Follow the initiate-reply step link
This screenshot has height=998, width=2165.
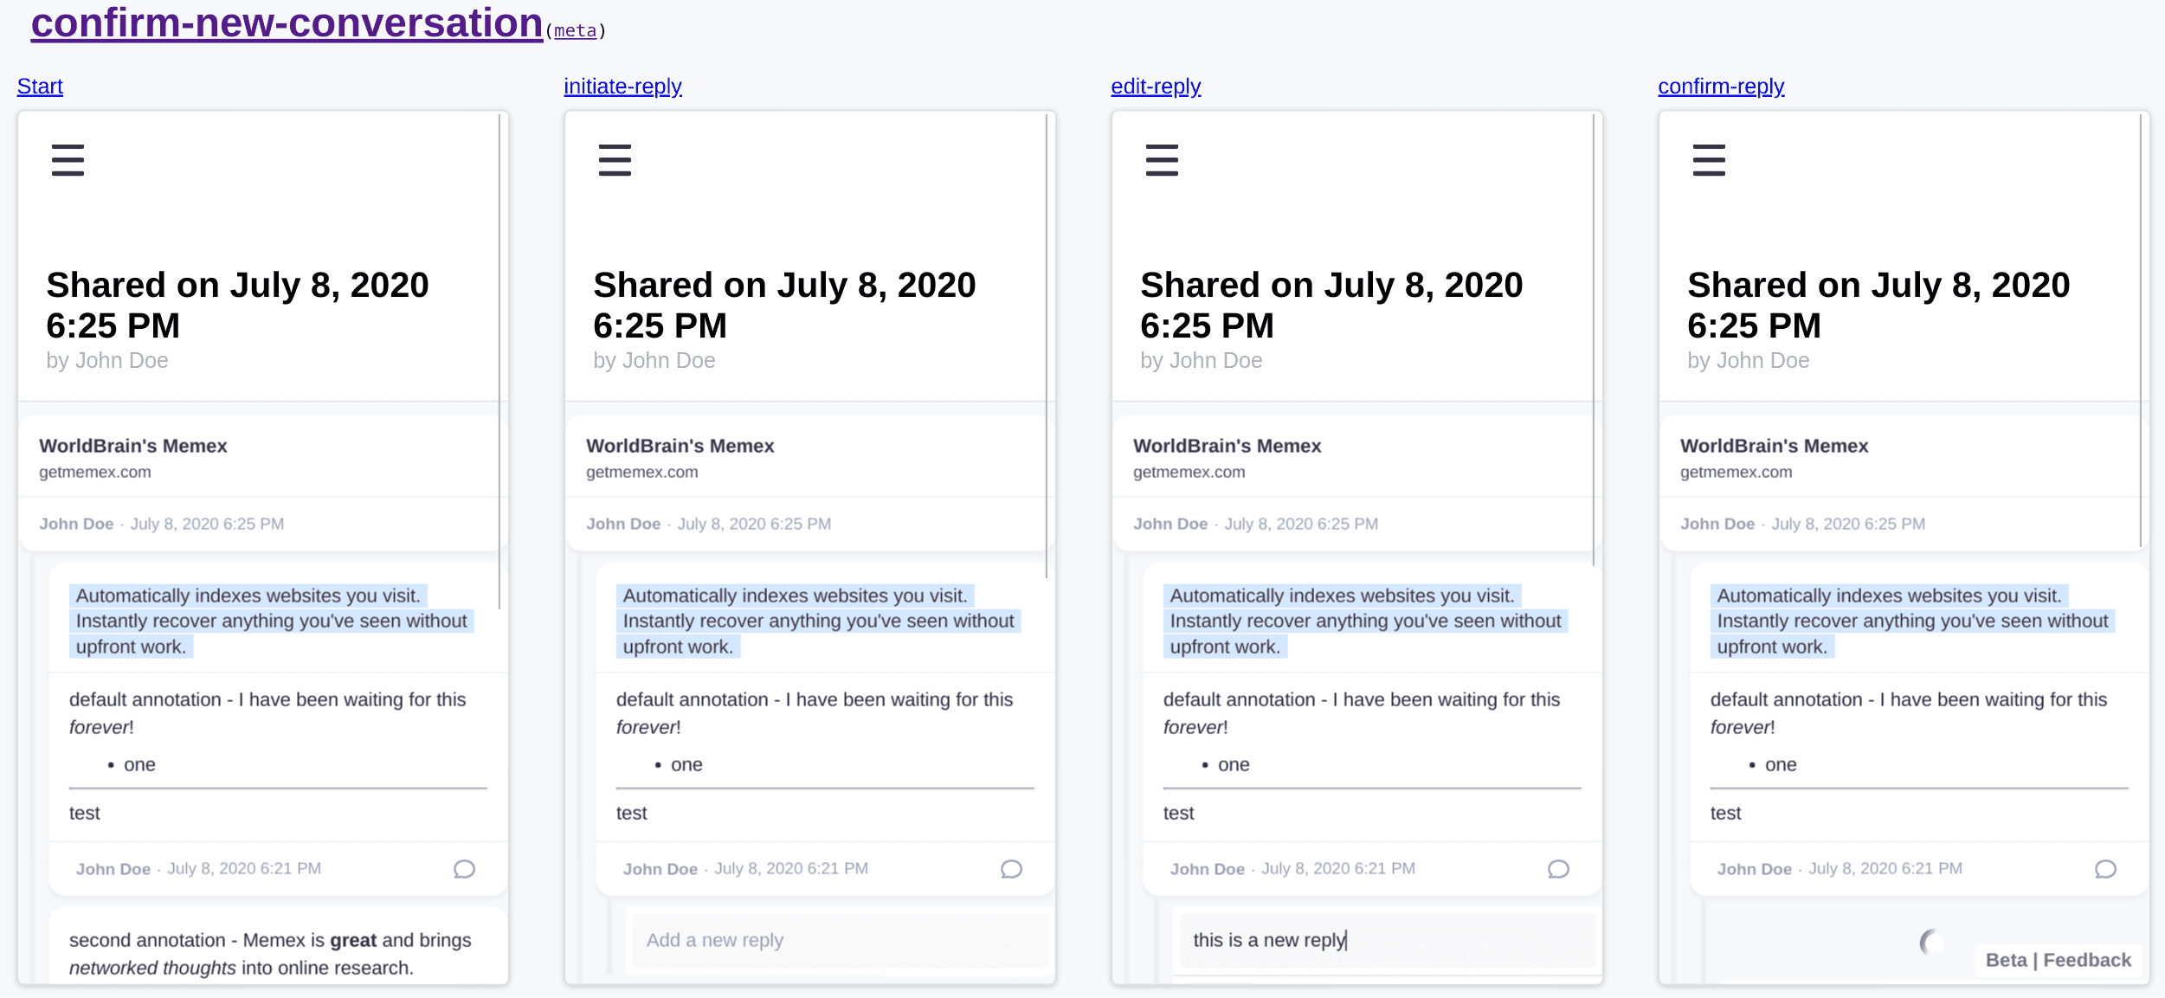tap(622, 87)
